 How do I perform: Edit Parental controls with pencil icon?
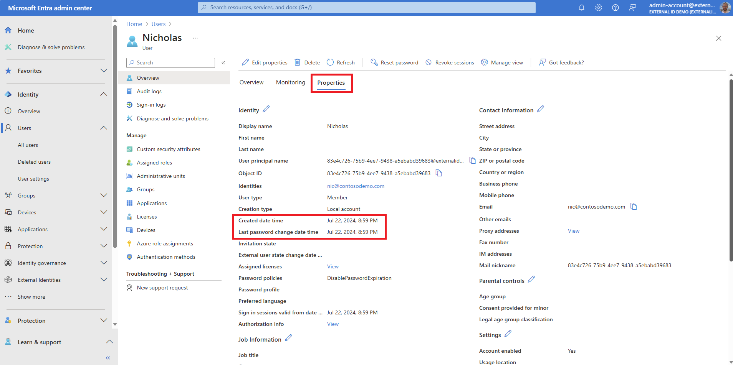[531, 280]
